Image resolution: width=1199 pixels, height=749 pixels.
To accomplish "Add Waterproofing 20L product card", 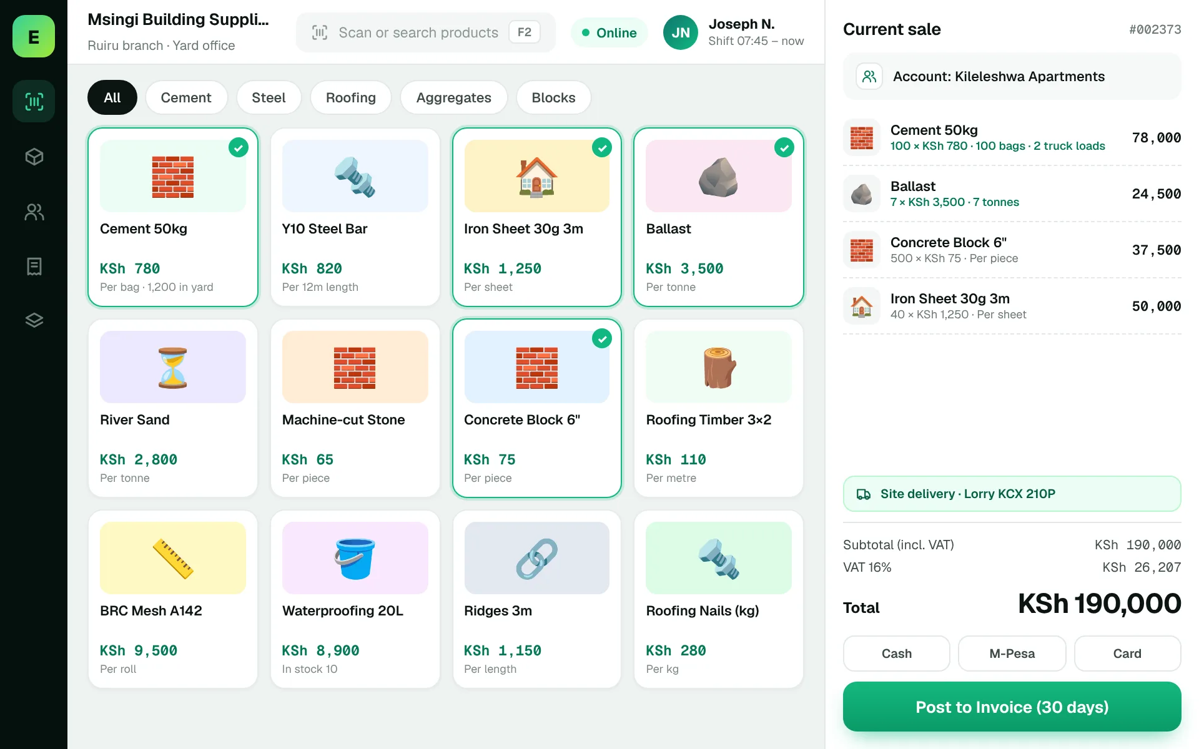I will (x=355, y=599).
